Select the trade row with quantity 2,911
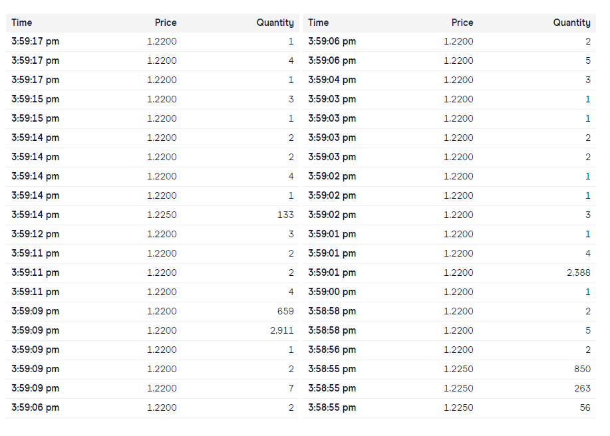The image size is (610, 436). [152, 331]
